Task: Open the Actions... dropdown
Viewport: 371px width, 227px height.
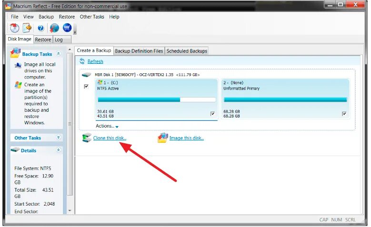Action: tap(107, 126)
